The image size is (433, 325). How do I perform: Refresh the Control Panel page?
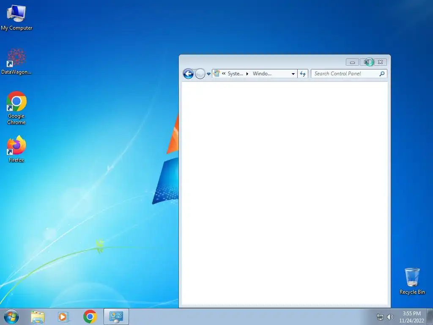click(x=303, y=74)
